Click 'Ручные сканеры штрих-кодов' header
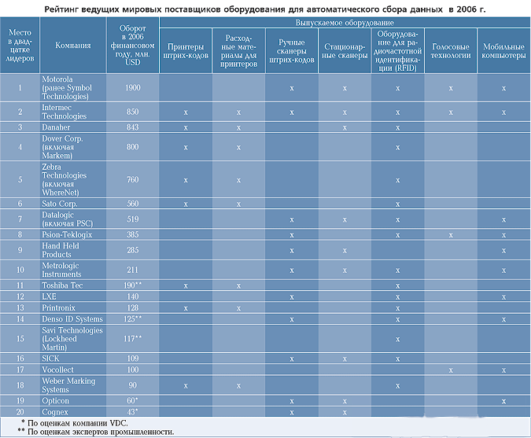 click(292, 51)
